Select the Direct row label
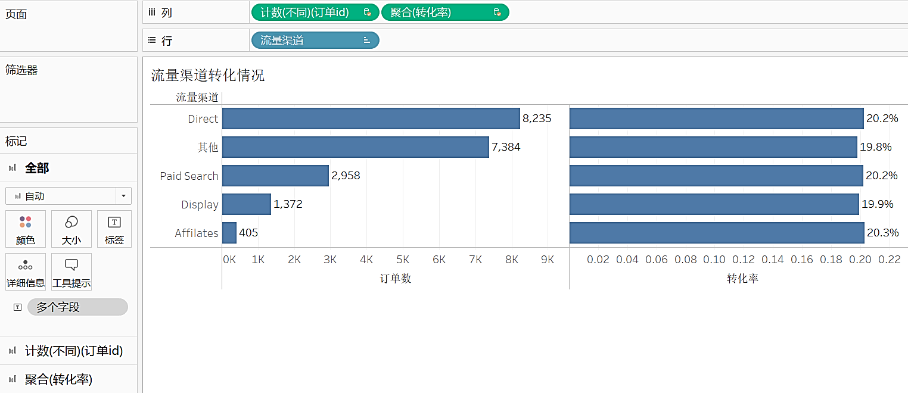Viewport: 908px width, 393px height. point(203,119)
